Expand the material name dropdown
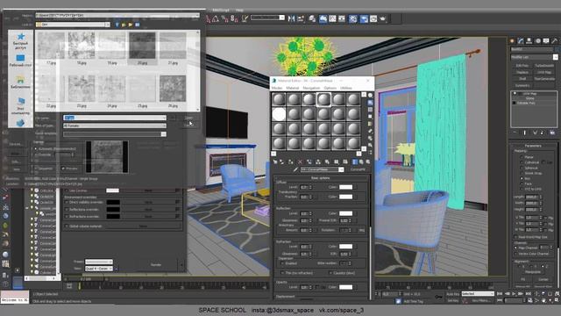 [341, 169]
